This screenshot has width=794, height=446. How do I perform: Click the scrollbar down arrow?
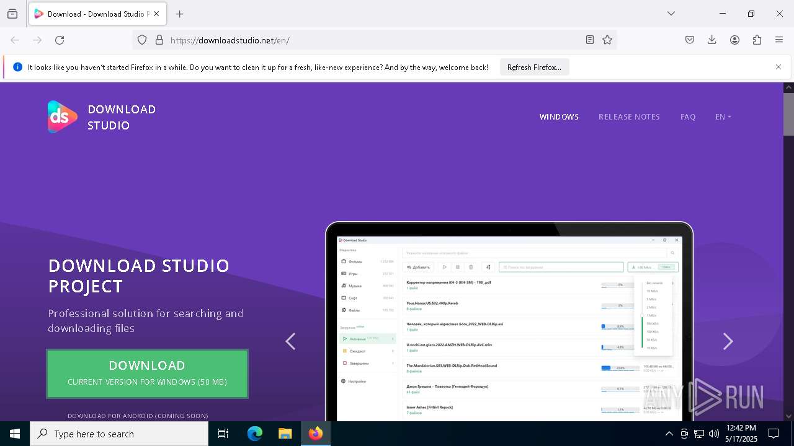pos(788,416)
